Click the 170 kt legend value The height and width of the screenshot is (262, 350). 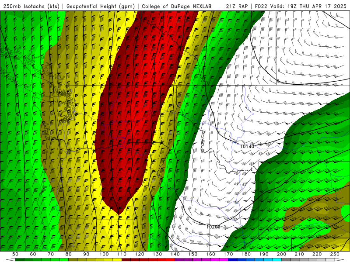pyautogui.click(x=228, y=254)
